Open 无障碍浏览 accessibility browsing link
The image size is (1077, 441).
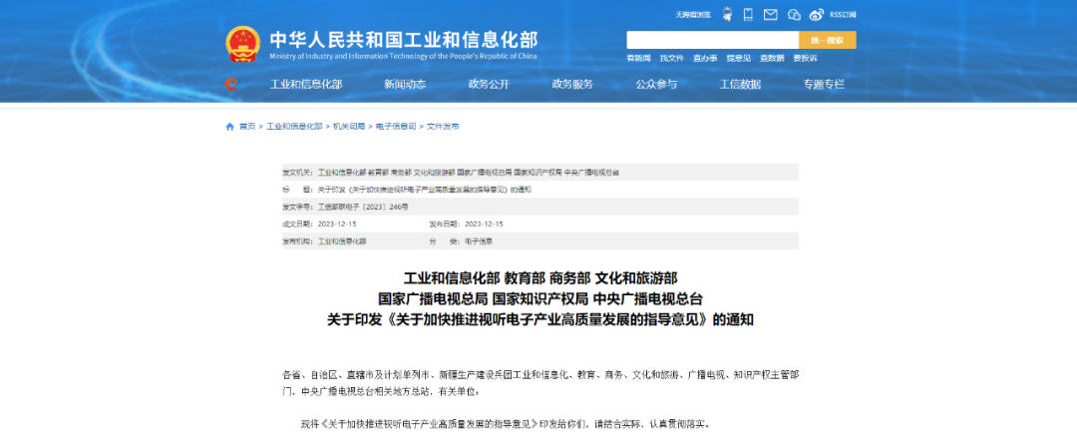pos(692,14)
